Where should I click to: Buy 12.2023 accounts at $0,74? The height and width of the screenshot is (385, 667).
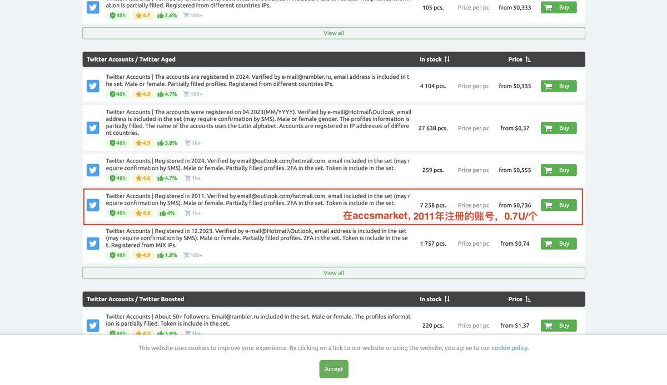click(x=559, y=244)
